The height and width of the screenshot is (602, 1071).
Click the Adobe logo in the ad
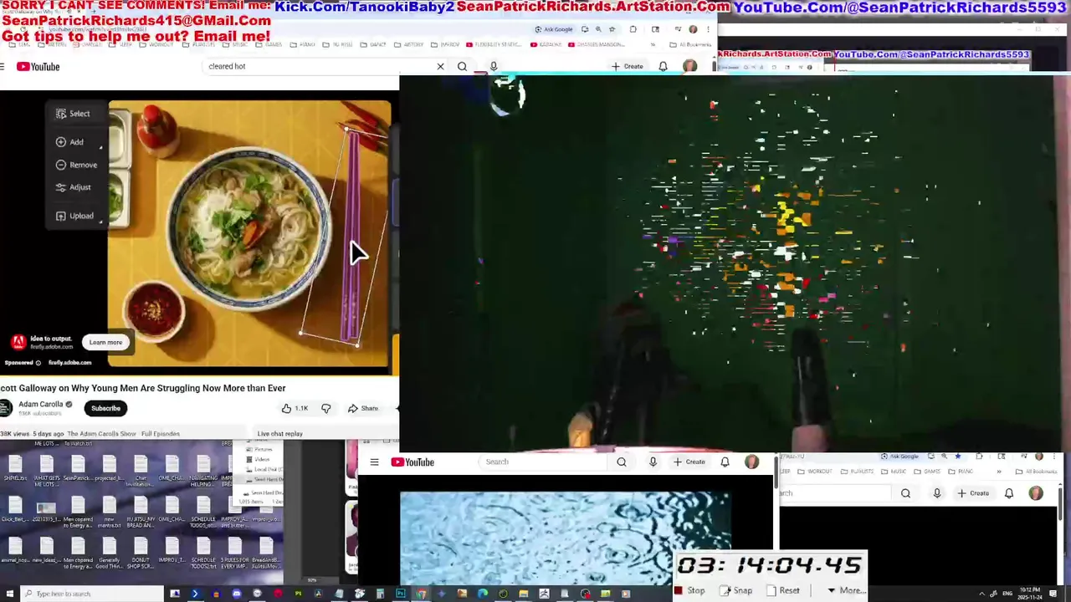[18, 342]
